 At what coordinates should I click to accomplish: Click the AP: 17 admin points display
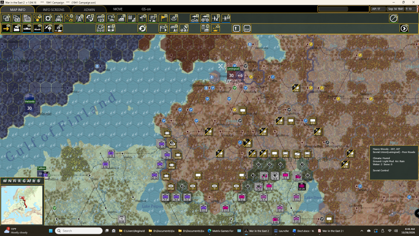pyautogui.click(x=378, y=9)
